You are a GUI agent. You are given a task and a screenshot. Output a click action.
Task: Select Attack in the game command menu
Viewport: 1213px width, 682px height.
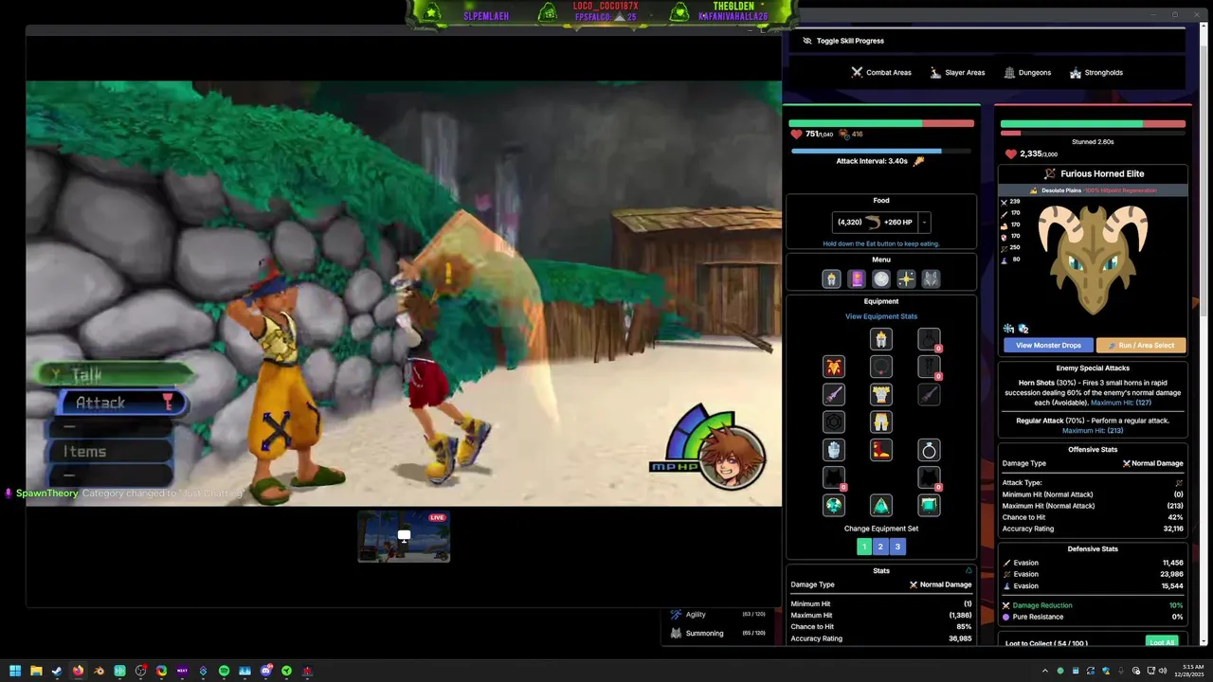pos(121,403)
